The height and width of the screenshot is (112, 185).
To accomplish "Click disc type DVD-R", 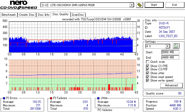I will pyautogui.click(x=164, y=23).
